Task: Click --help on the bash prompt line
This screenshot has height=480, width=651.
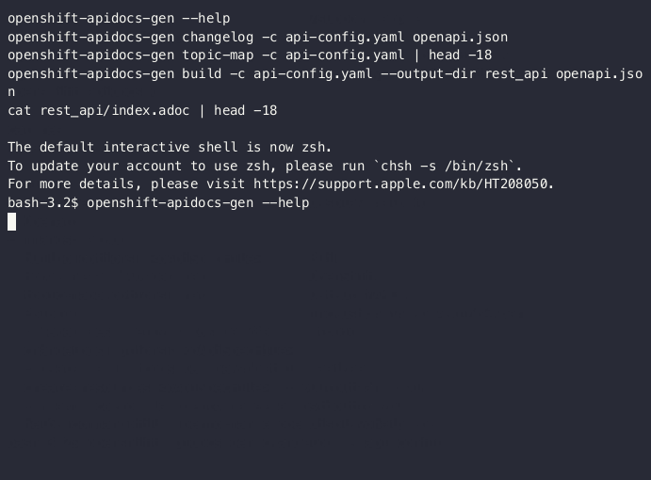Action: (x=285, y=203)
